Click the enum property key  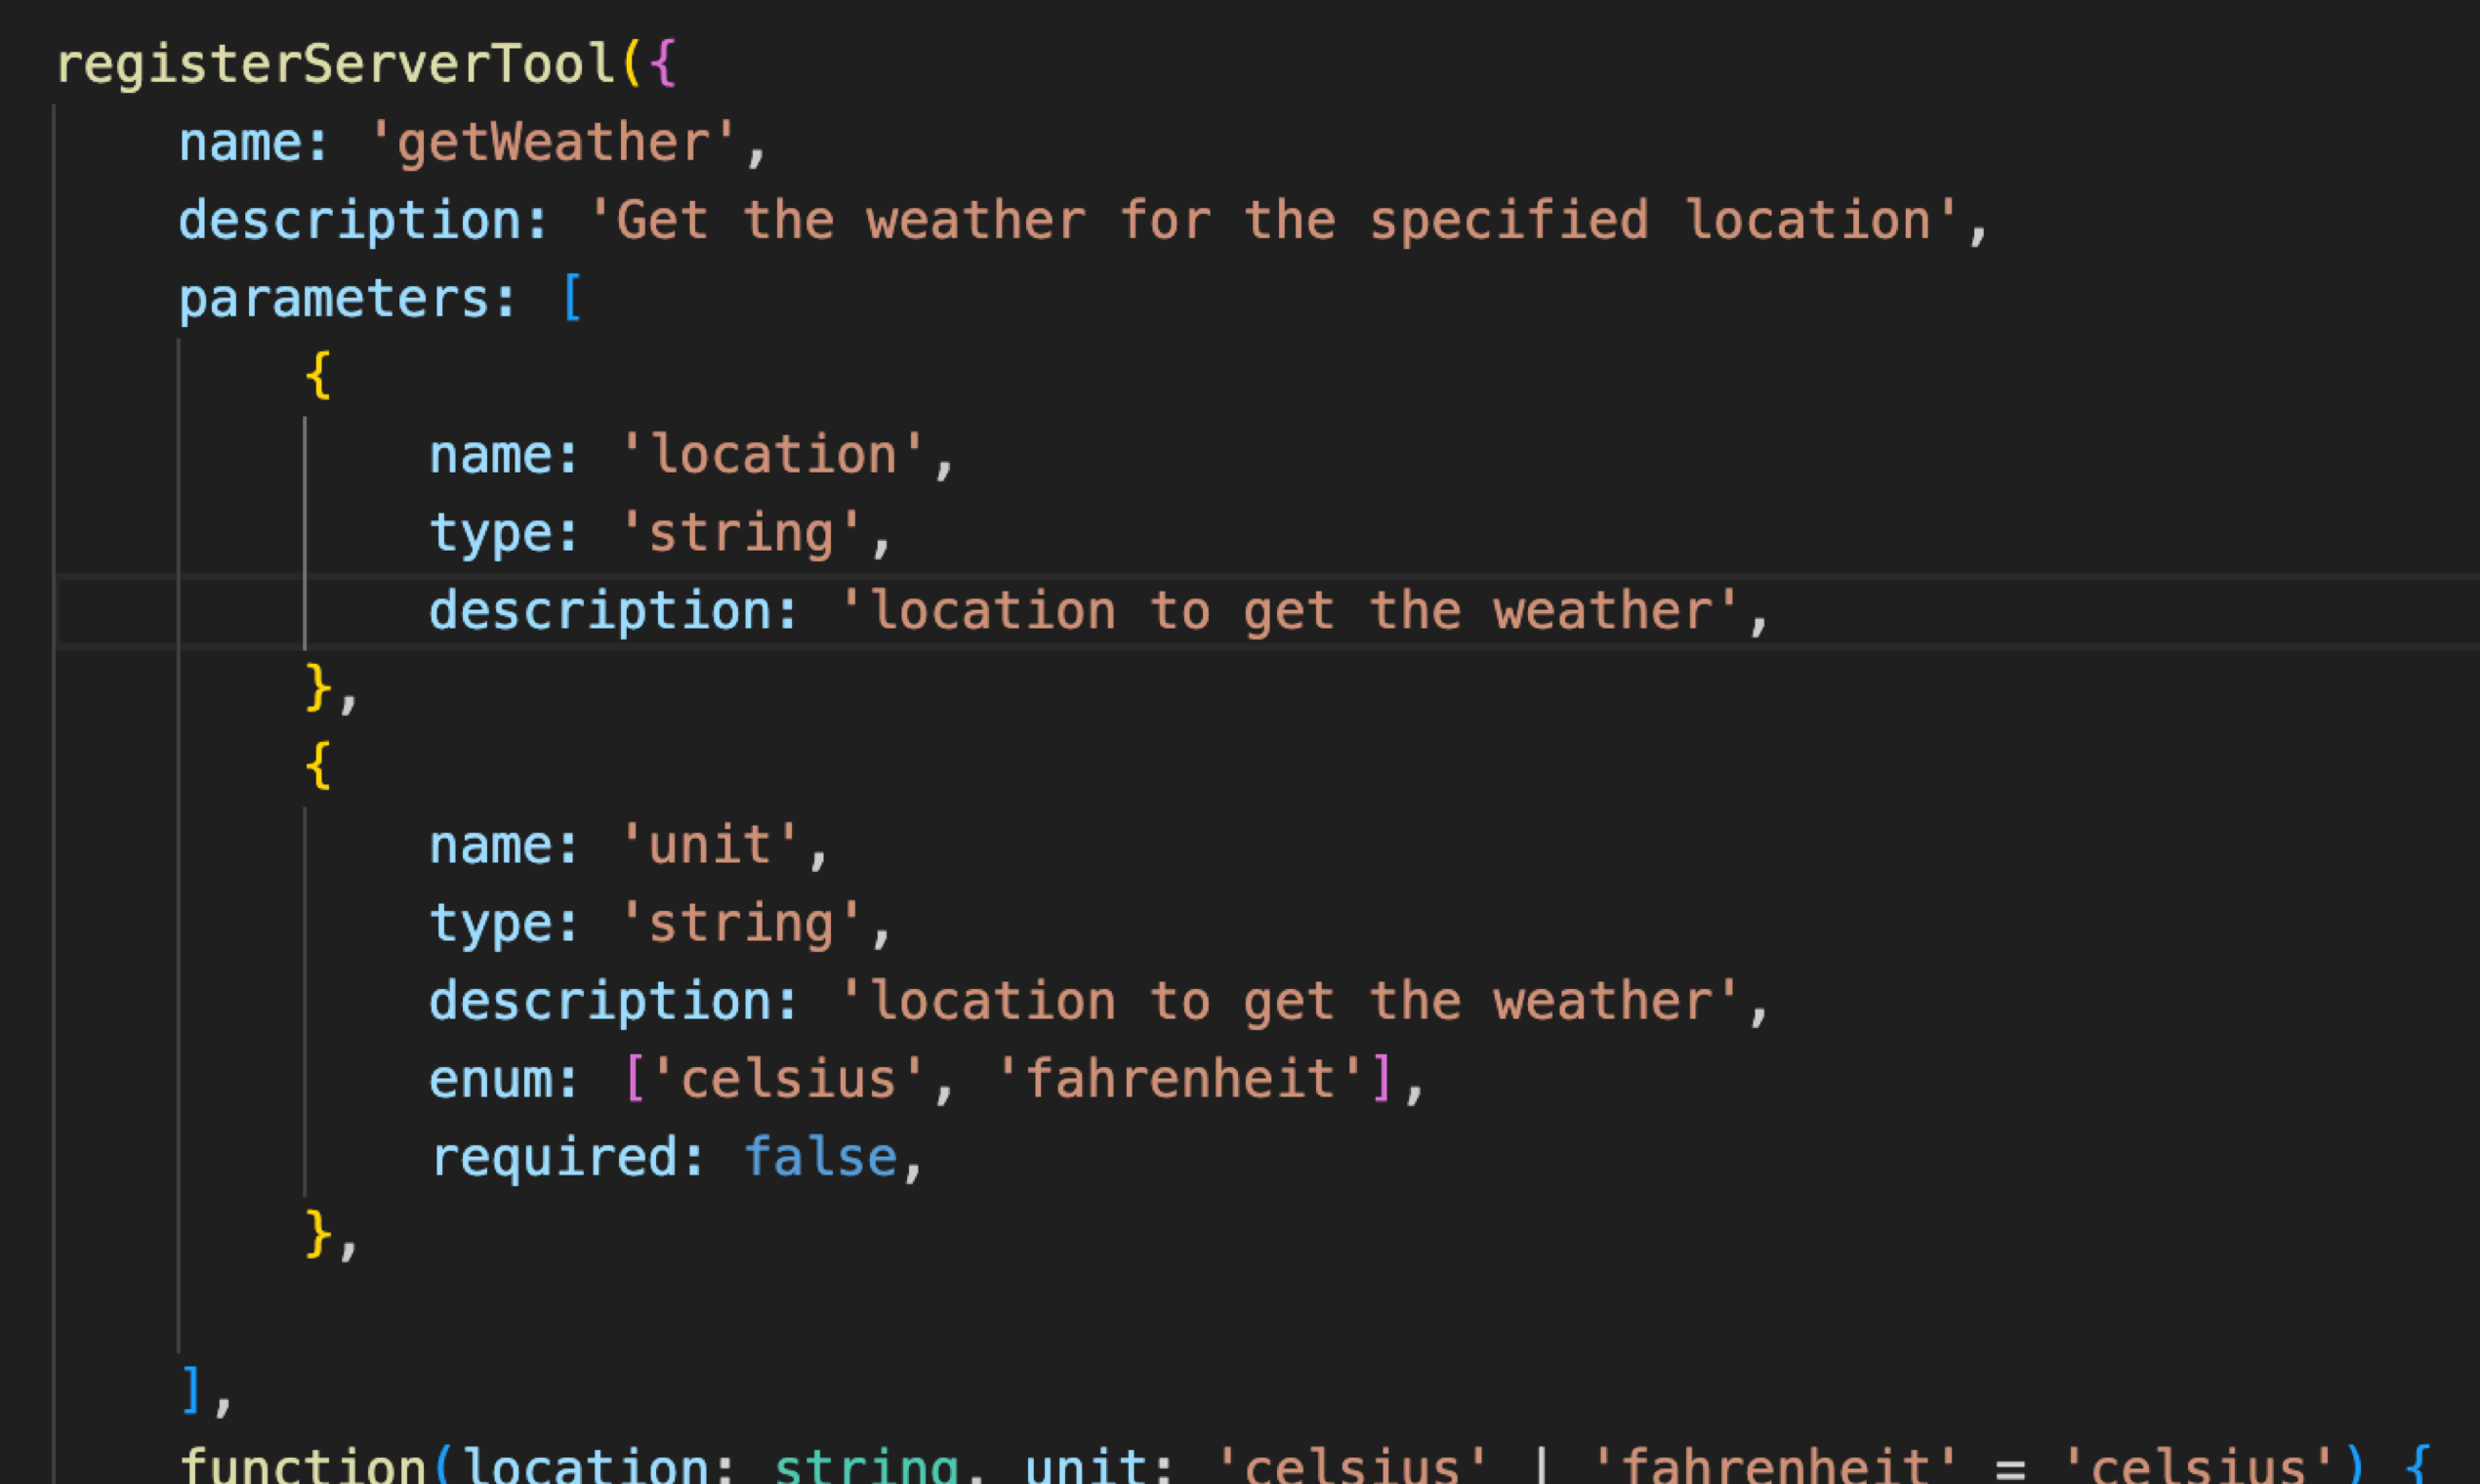[x=490, y=1080]
